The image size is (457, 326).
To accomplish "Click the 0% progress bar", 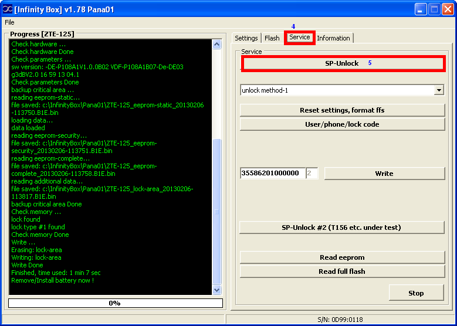I will [x=116, y=303].
